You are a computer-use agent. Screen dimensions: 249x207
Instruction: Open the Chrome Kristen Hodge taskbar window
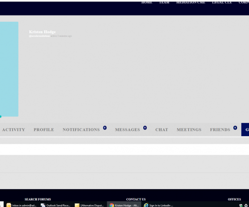coord(124,205)
